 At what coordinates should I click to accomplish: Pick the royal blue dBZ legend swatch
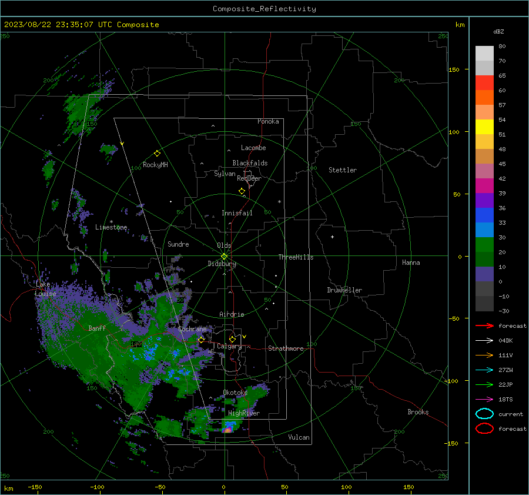[484, 215]
